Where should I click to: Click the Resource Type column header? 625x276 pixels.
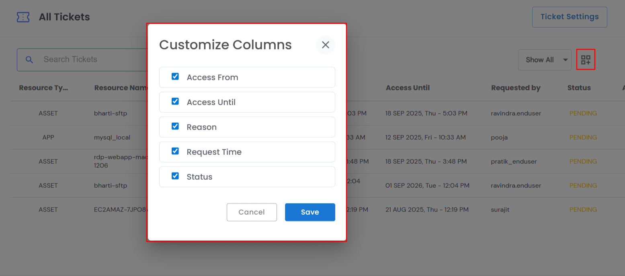(x=43, y=87)
